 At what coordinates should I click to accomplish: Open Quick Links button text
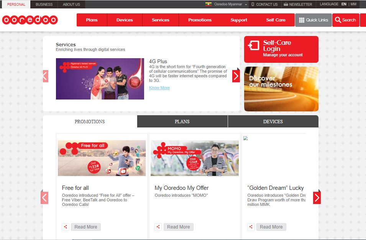tap(317, 20)
